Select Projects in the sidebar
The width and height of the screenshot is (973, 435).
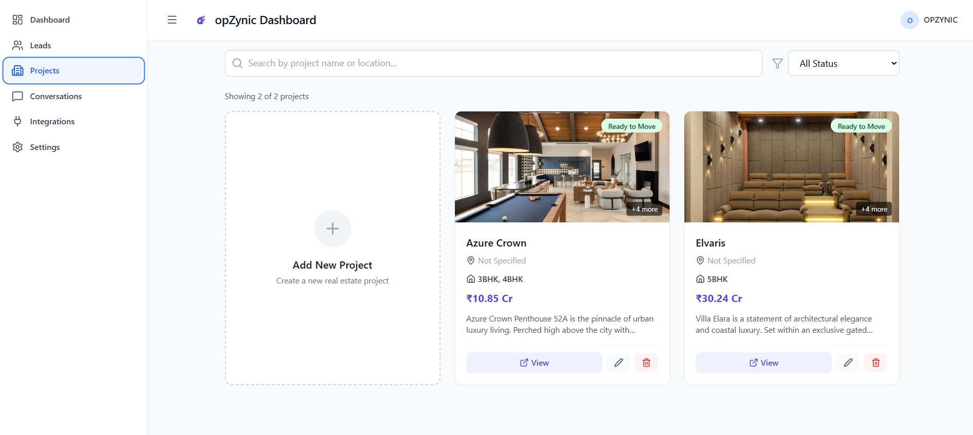pyautogui.click(x=74, y=70)
